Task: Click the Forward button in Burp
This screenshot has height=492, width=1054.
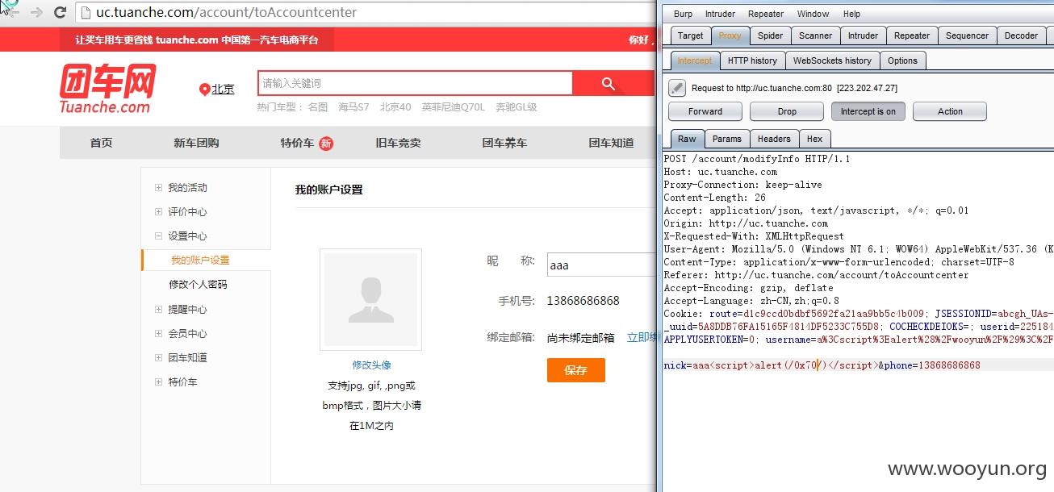Action: coord(705,111)
